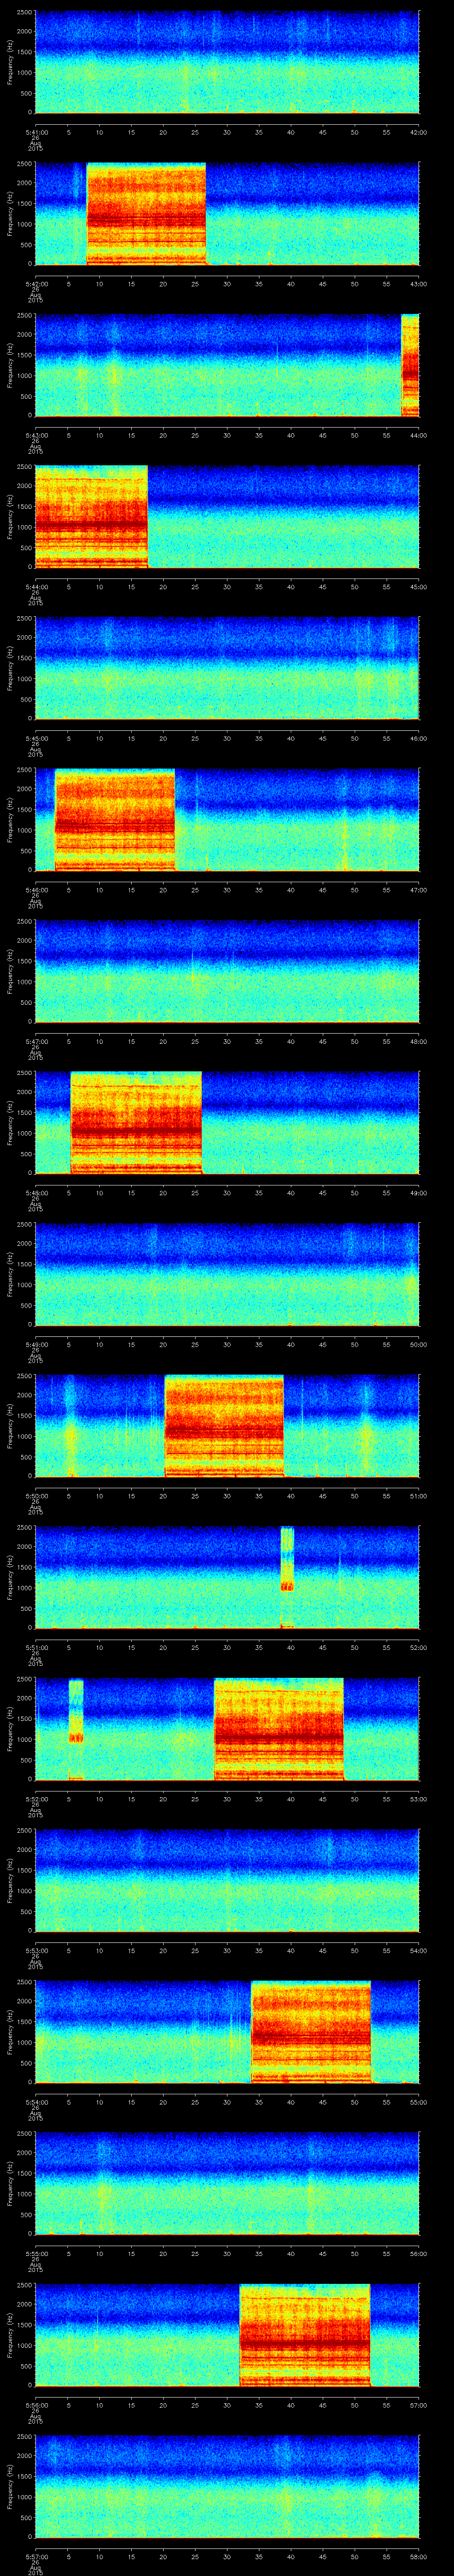Click the 5:41:00 start time label
Viewport: 454px width, 2576px height.
click(35, 131)
